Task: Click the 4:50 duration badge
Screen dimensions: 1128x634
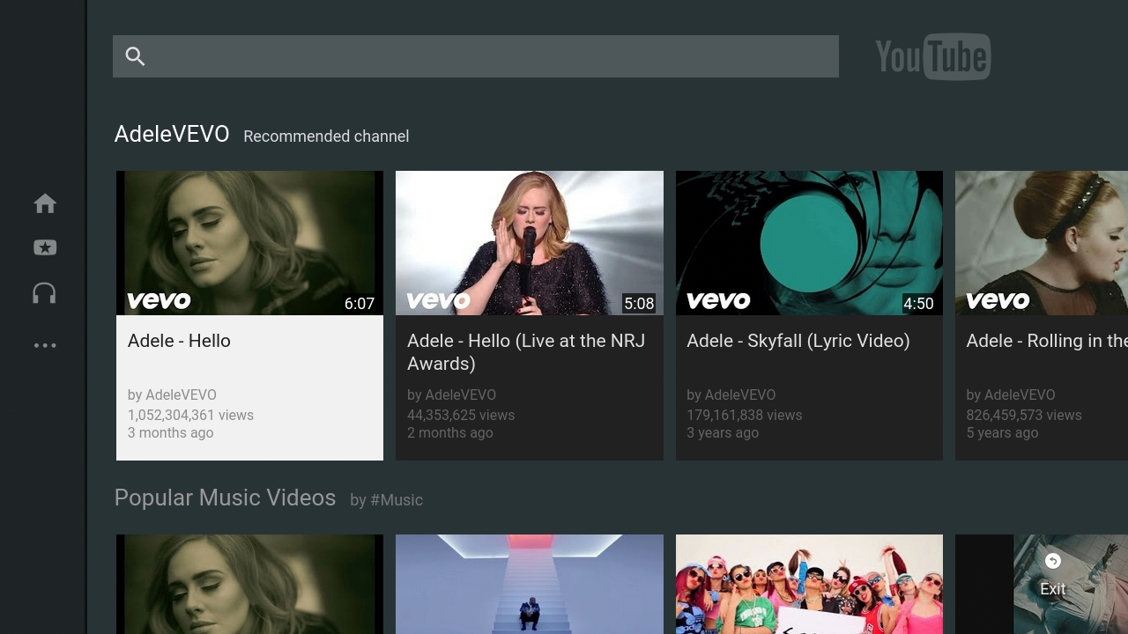Action: (918, 304)
